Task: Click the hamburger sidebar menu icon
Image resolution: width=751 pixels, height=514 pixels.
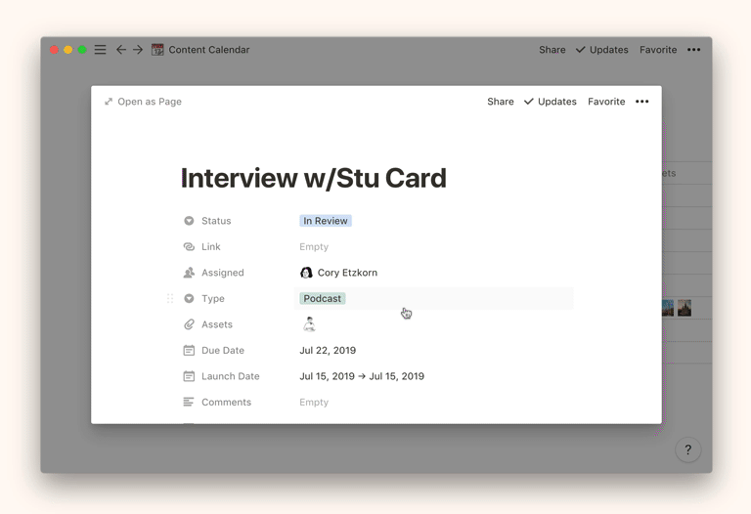Action: tap(100, 50)
